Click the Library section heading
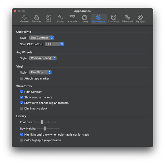165x163 pixels. 21,116
